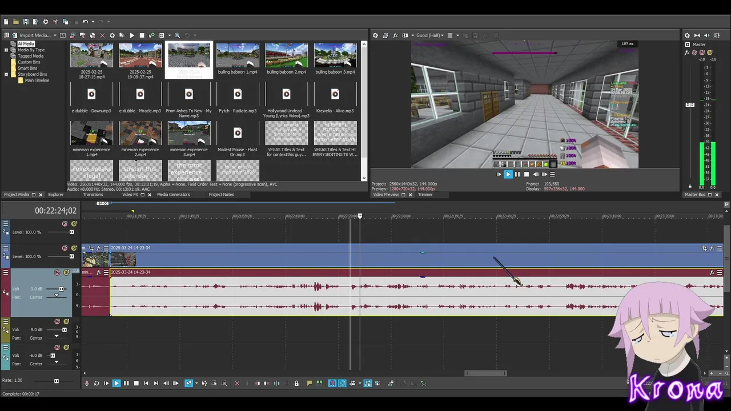
Task: Toggle snapping magnet button
Action: pos(332,383)
